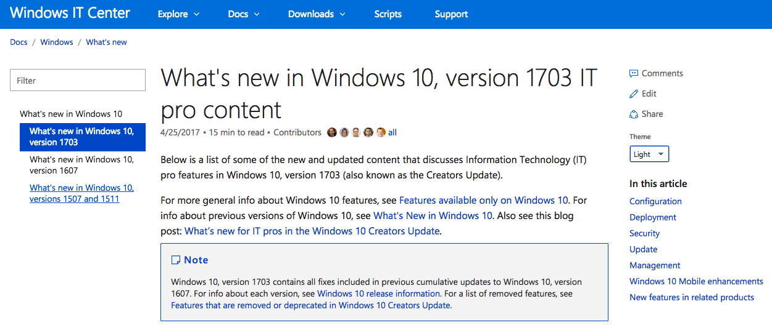Image resolution: width=772 pixels, height=336 pixels.
Task: Select What's new in Windows 10, version 1607
Action: (81, 165)
